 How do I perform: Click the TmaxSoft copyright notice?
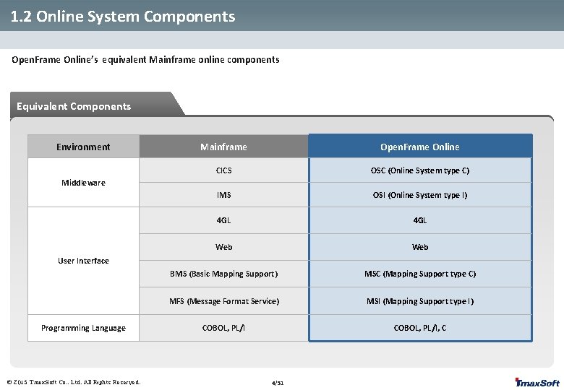[x=74, y=382]
